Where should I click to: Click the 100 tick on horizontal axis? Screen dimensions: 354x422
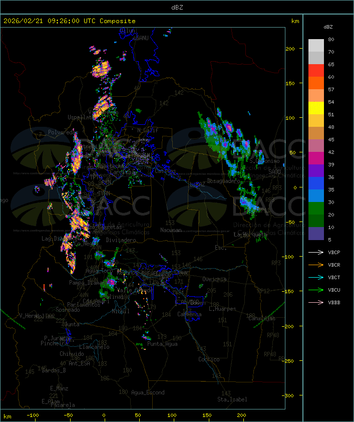click(x=172, y=415)
